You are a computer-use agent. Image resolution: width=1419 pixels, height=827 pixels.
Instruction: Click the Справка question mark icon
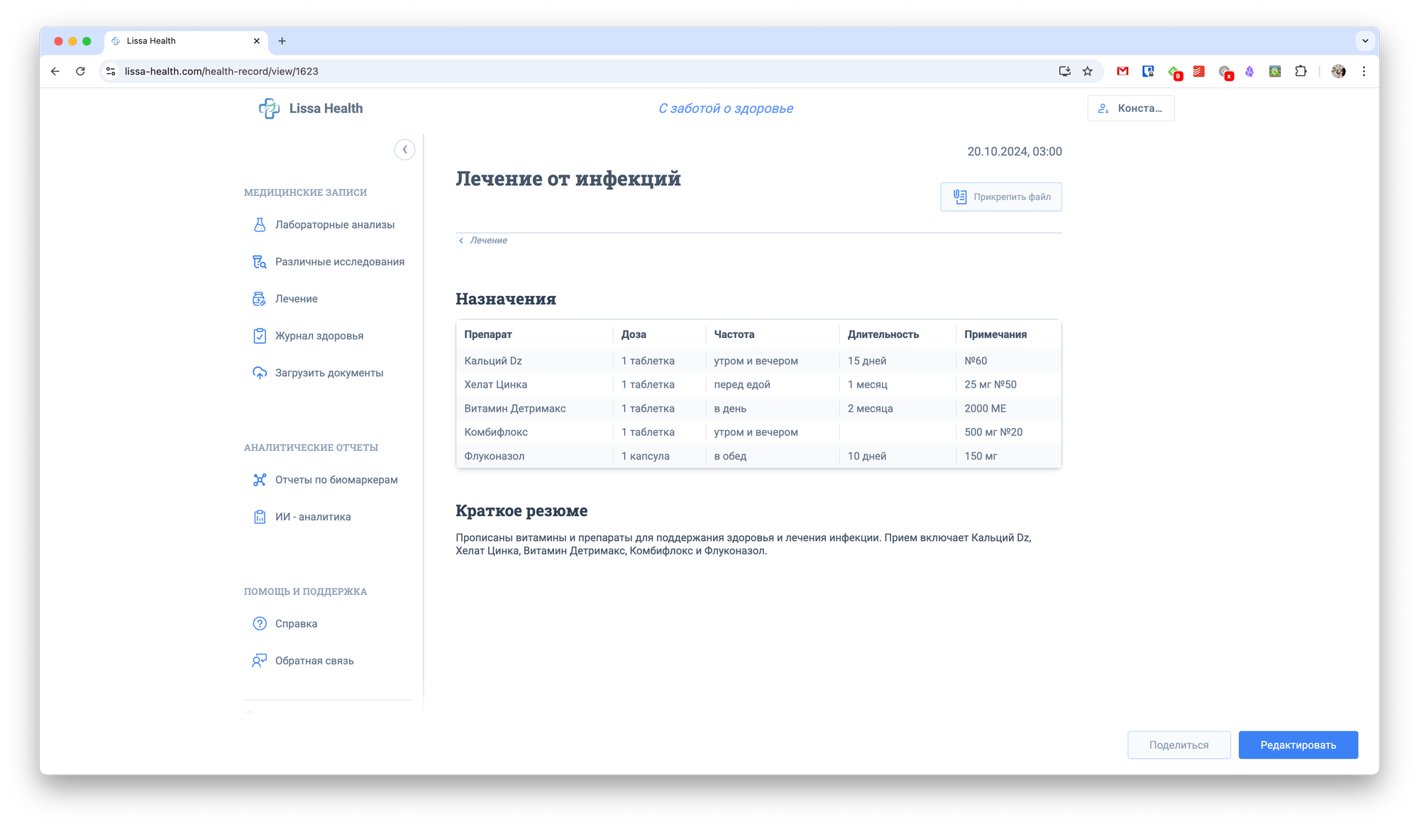tap(260, 624)
